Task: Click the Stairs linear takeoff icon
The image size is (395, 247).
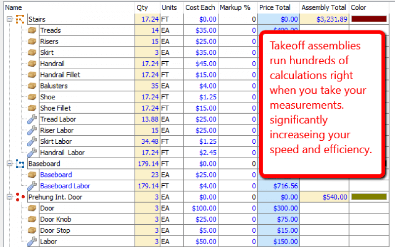Action: (20, 19)
